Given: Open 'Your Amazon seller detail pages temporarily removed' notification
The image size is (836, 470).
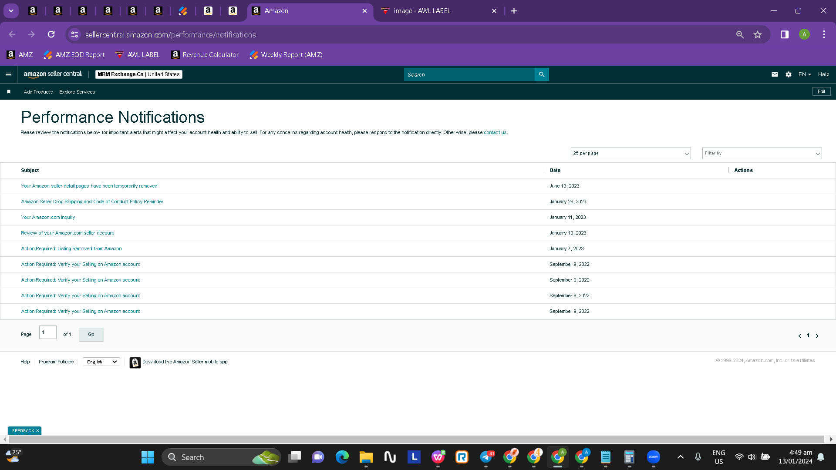Looking at the screenshot, I should (x=89, y=186).
